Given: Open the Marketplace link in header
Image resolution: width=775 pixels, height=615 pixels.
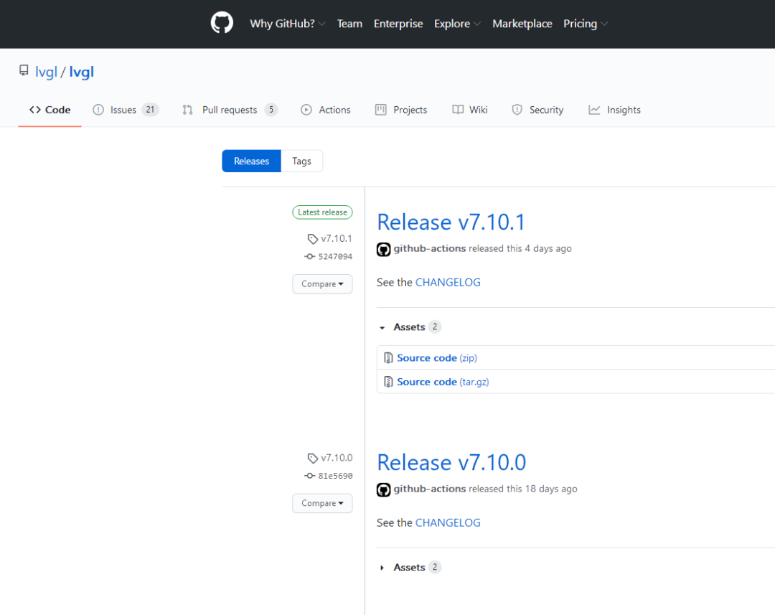Looking at the screenshot, I should [x=522, y=24].
